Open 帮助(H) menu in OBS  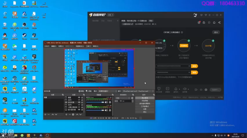(x=95, y=46)
